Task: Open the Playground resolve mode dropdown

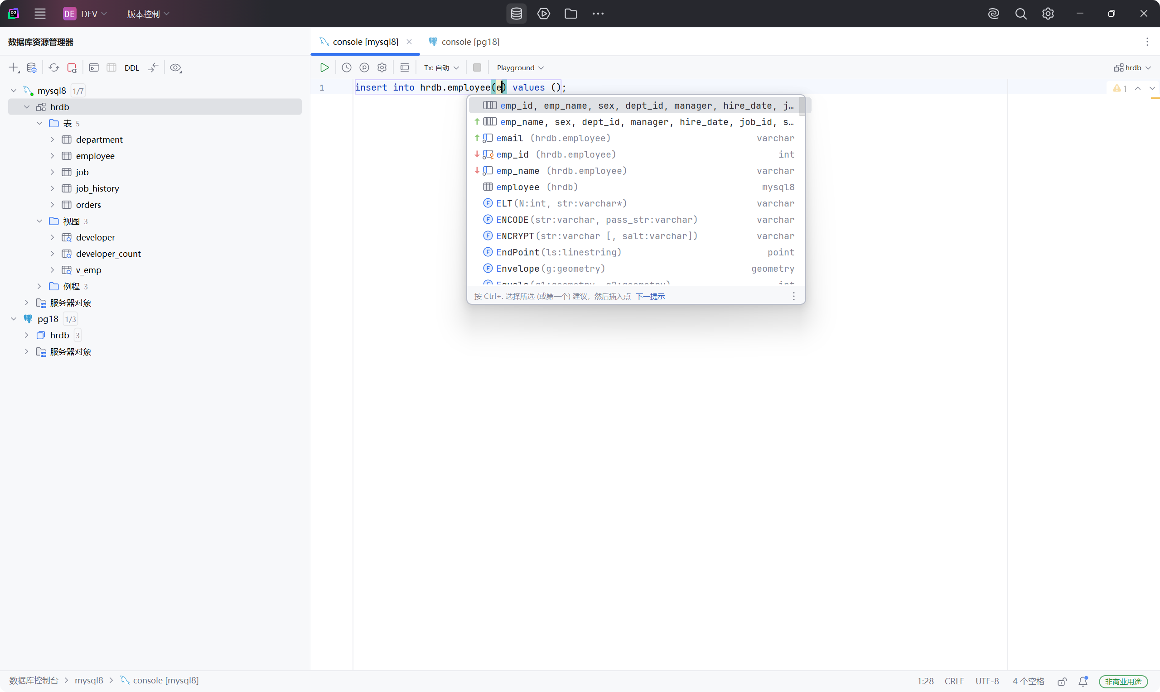Action: (520, 67)
